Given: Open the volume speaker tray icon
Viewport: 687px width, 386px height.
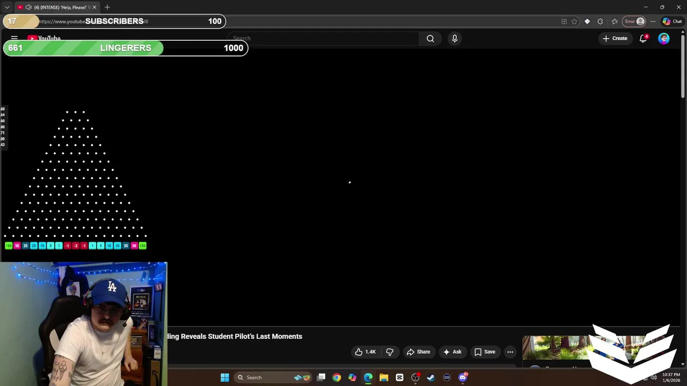Looking at the screenshot, I should pyautogui.click(x=653, y=377).
